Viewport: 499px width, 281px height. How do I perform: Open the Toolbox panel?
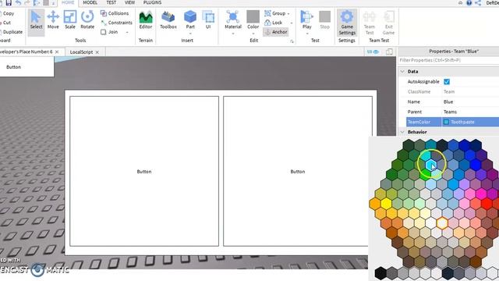point(168,20)
